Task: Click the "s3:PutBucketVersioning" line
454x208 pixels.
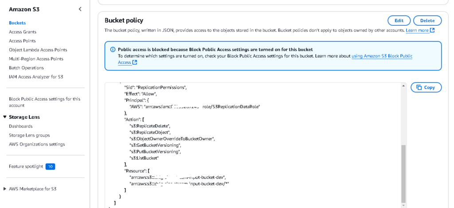Action: coord(155,152)
